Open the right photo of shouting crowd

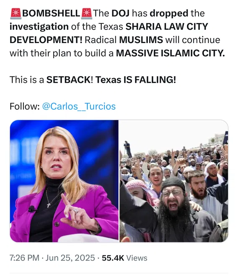pos(174,181)
